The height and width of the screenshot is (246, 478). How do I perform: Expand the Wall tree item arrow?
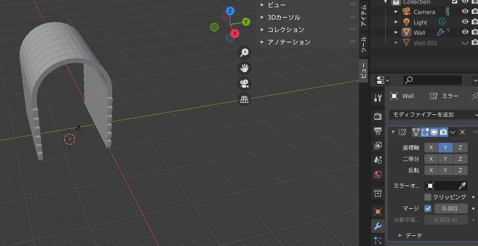[396, 32]
